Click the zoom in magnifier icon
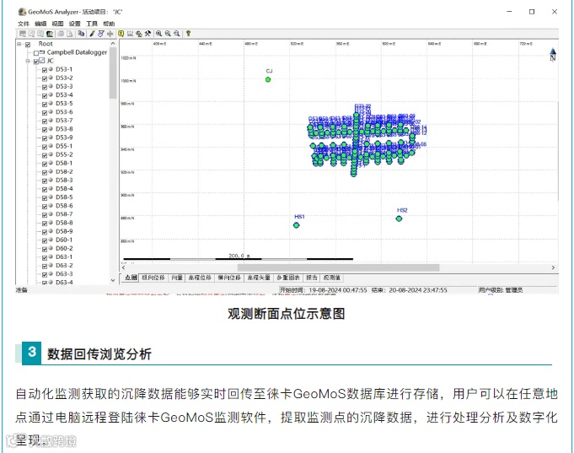 [x=158, y=34]
